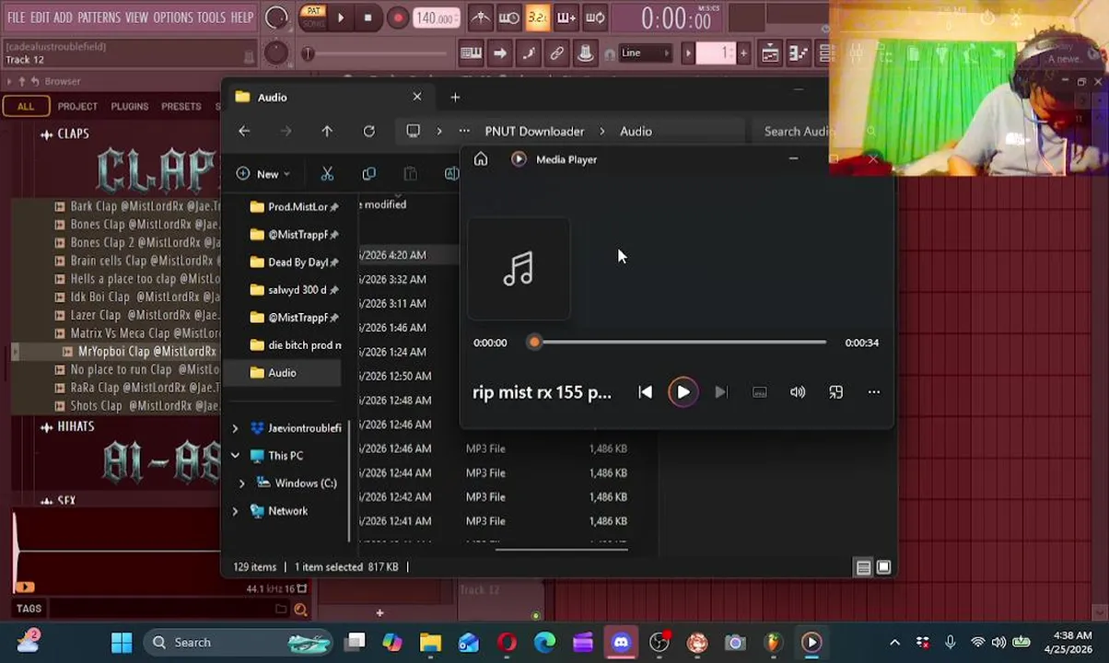Screen dimensions: 1109x663
Task: Open Media Player volume control
Action: 798,392
